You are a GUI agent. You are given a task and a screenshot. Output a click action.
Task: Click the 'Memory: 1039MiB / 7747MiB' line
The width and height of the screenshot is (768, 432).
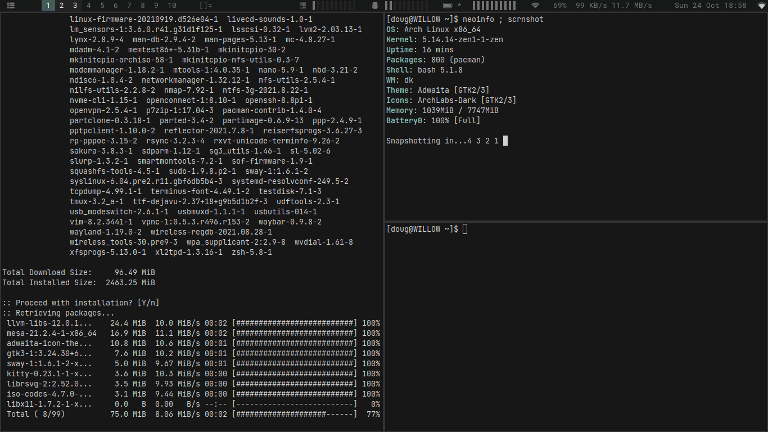pos(442,111)
